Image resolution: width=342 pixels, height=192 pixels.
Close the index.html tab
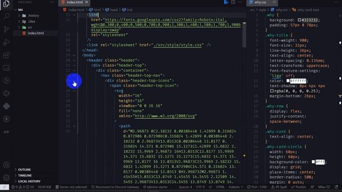[x=87, y=2]
